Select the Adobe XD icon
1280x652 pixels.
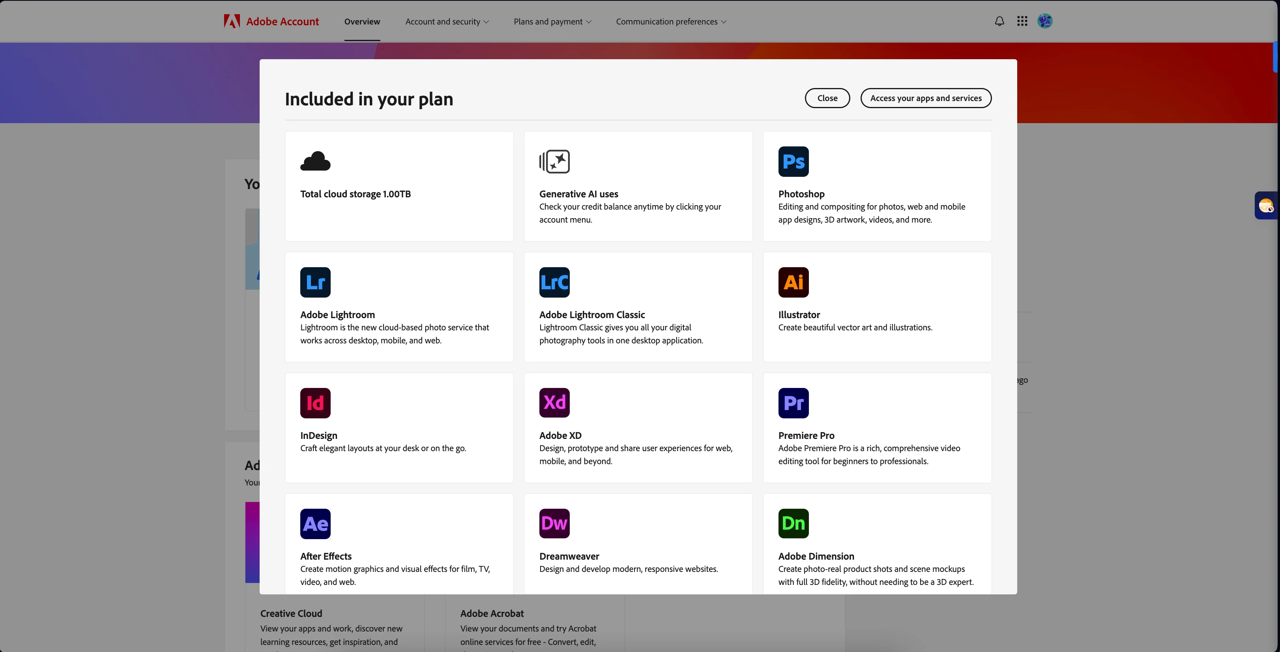[x=554, y=403]
